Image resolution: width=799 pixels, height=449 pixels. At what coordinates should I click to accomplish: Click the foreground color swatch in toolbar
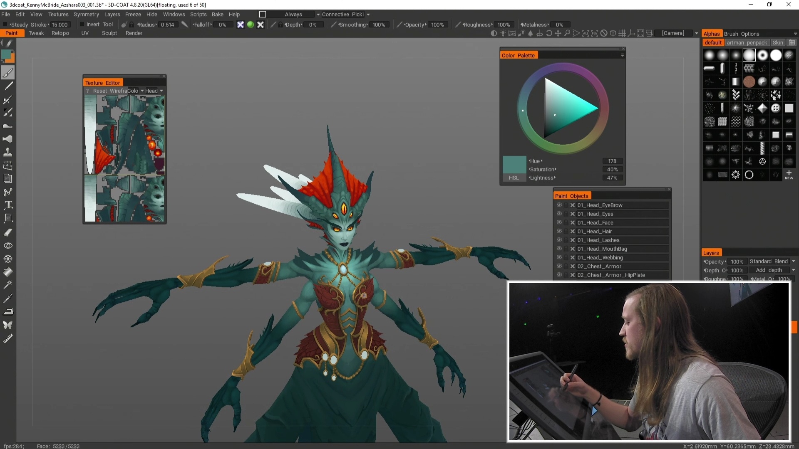click(x=6, y=54)
